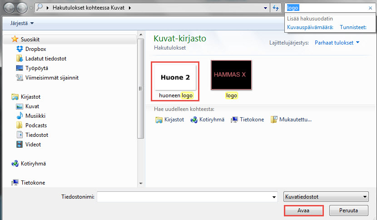Expand the Järjestä dropdown menu
This screenshot has width=377, height=220.
click(22, 23)
